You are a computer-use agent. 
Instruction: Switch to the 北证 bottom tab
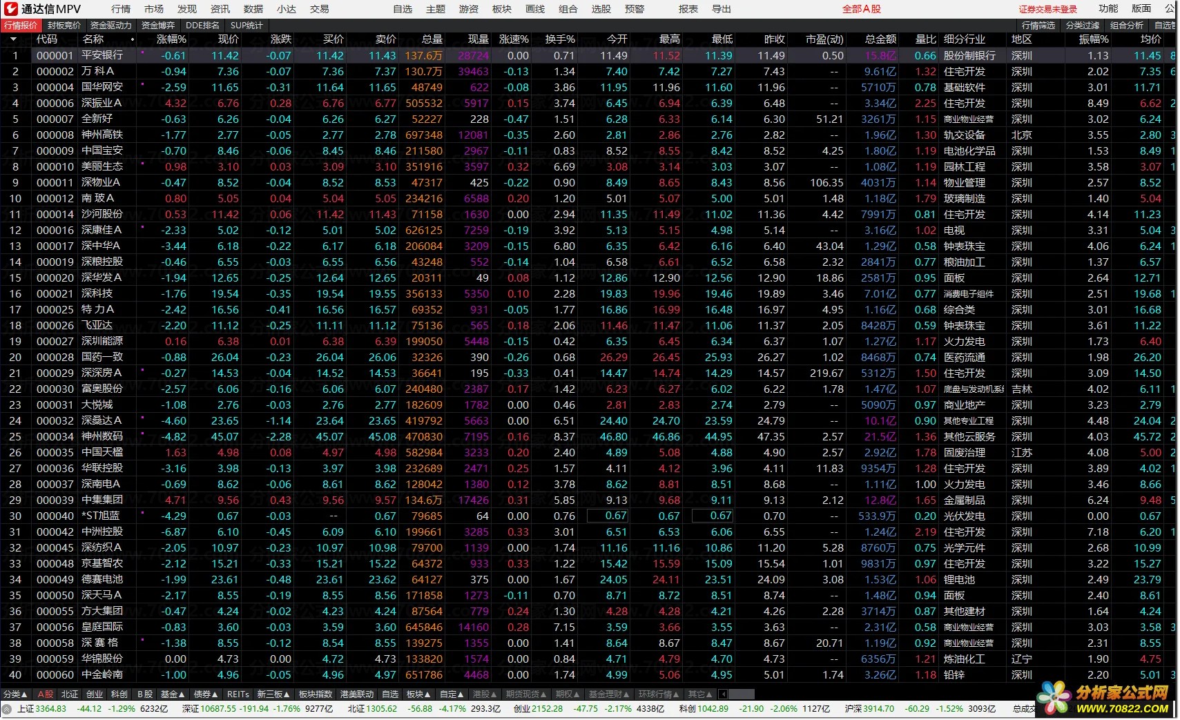click(70, 694)
